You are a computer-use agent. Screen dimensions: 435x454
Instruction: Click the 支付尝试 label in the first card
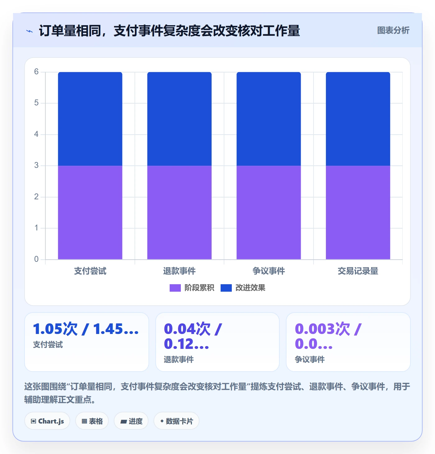point(48,345)
